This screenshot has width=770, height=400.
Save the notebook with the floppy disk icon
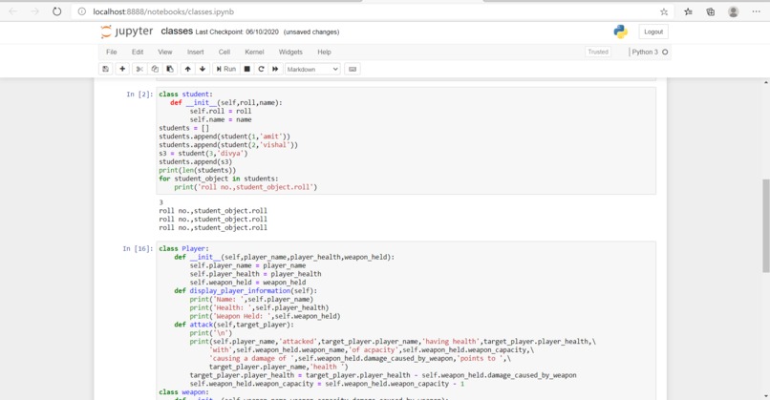tap(106, 69)
